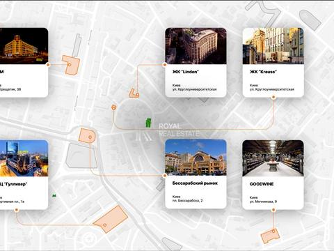Open the GOODWINE store interior photo
Viewport: 334px width, 251px height.
(273, 158)
